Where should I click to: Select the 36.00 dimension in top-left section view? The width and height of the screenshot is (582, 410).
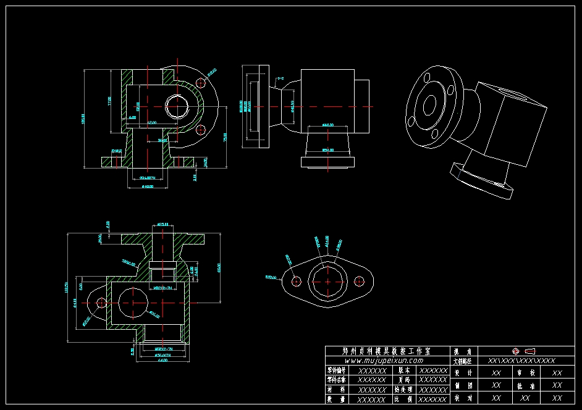162,141
